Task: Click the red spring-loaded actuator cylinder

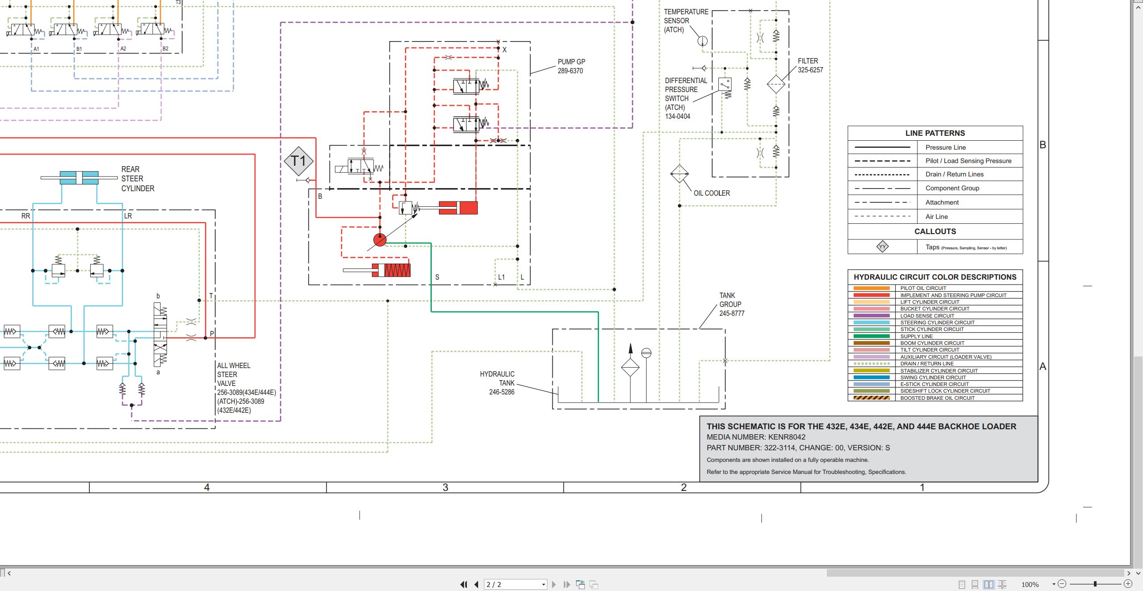Action: 377,270
